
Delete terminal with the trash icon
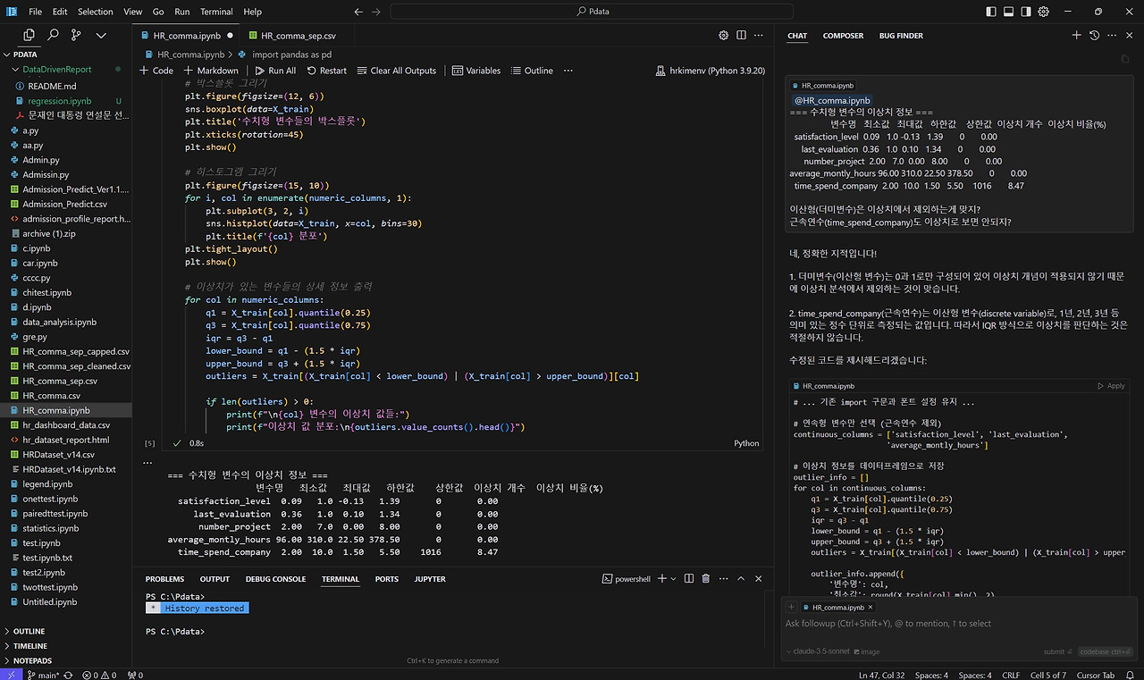[x=706, y=579]
